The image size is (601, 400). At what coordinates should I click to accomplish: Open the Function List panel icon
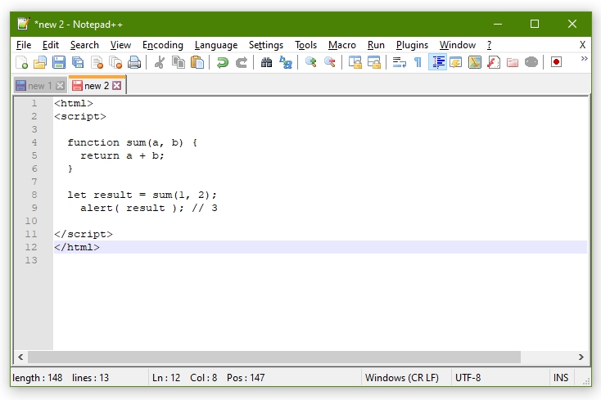(494, 62)
